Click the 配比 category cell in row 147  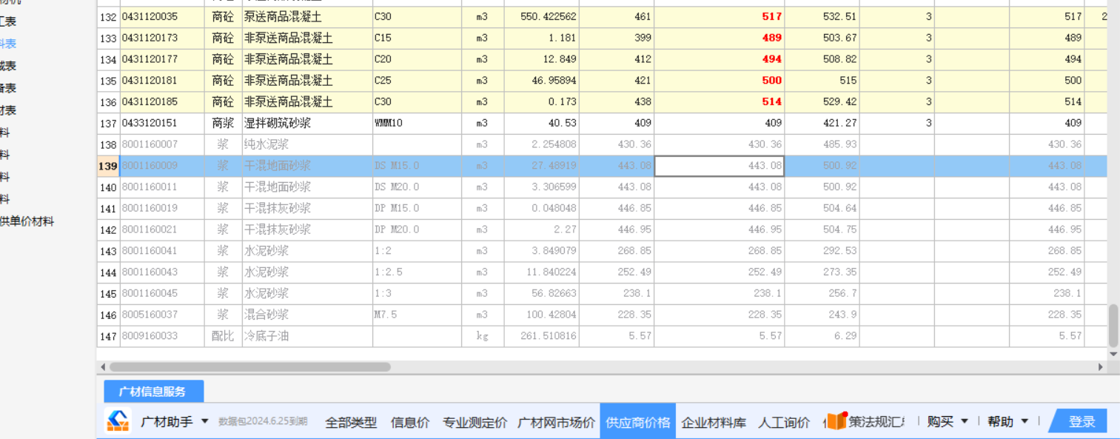(x=223, y=336)
